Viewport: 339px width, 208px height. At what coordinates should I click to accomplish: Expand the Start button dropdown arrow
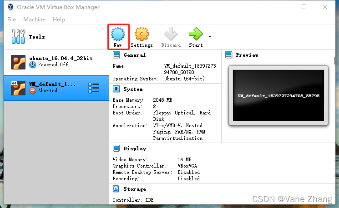point(210,37)
